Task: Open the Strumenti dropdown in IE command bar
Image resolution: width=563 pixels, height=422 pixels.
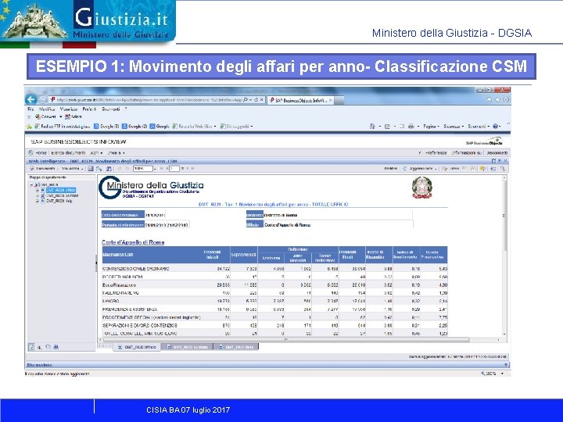Action: [479, 127]
